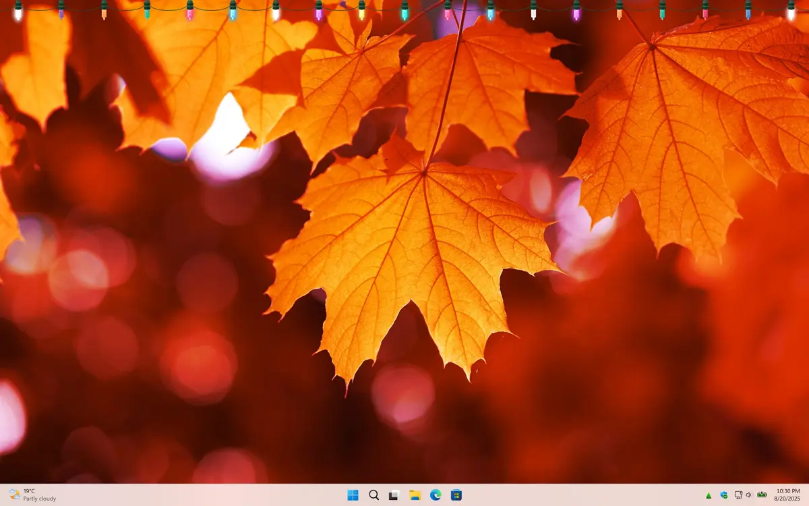Open the volume control flyout
This screenshot has height=506, width=809.
point(749,495)
